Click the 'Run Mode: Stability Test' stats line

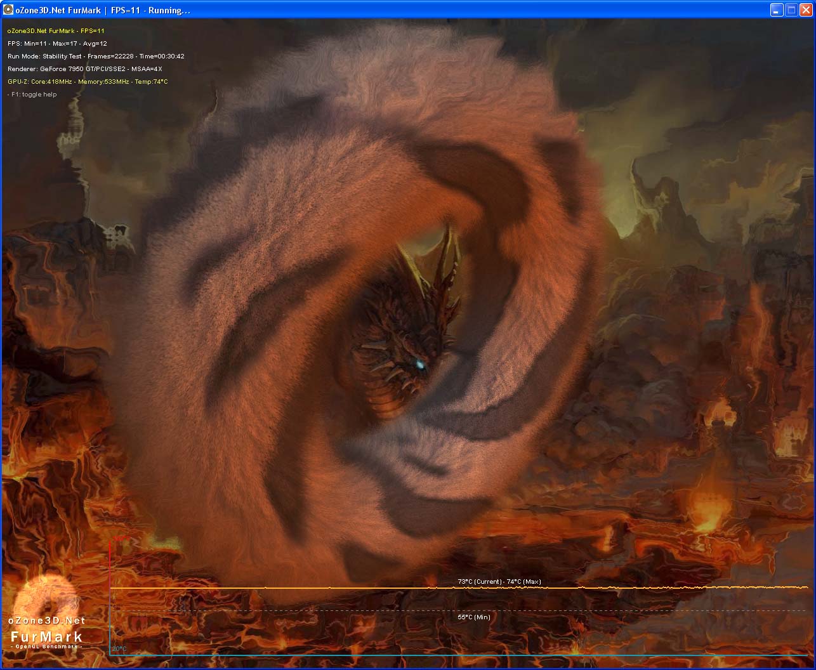[96, 56]
